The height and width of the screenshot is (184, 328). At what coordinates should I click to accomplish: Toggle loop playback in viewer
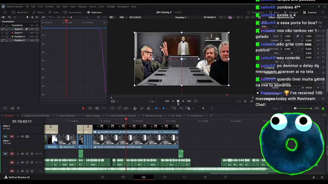(x=196, y=101)
